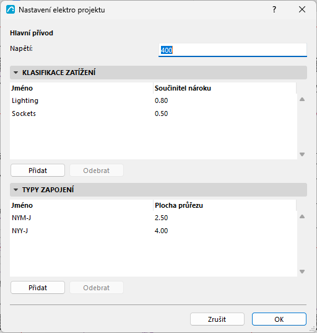Select the Sockets row

(154, 113)
